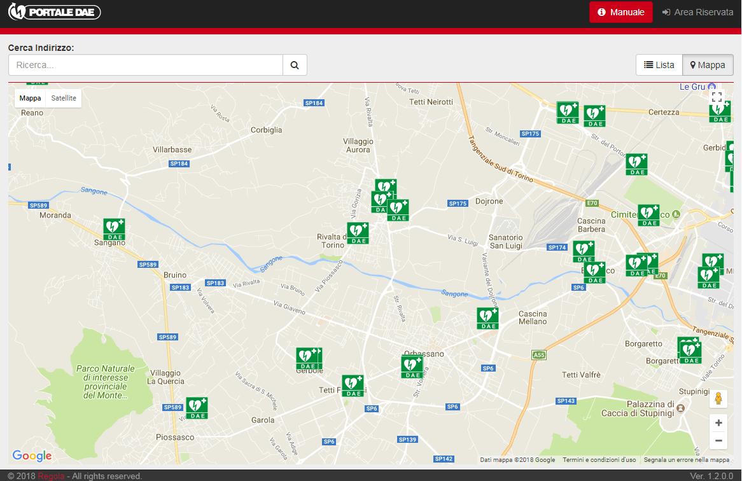The width and height of the screenshot is (742, 481).
Task: Select the DAE marker near Piossasco
Action: [197, 408]
